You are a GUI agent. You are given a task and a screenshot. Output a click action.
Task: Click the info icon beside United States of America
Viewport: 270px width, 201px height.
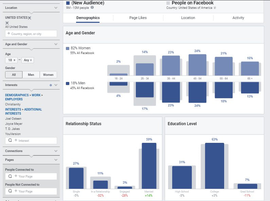[x=215, y=7]
